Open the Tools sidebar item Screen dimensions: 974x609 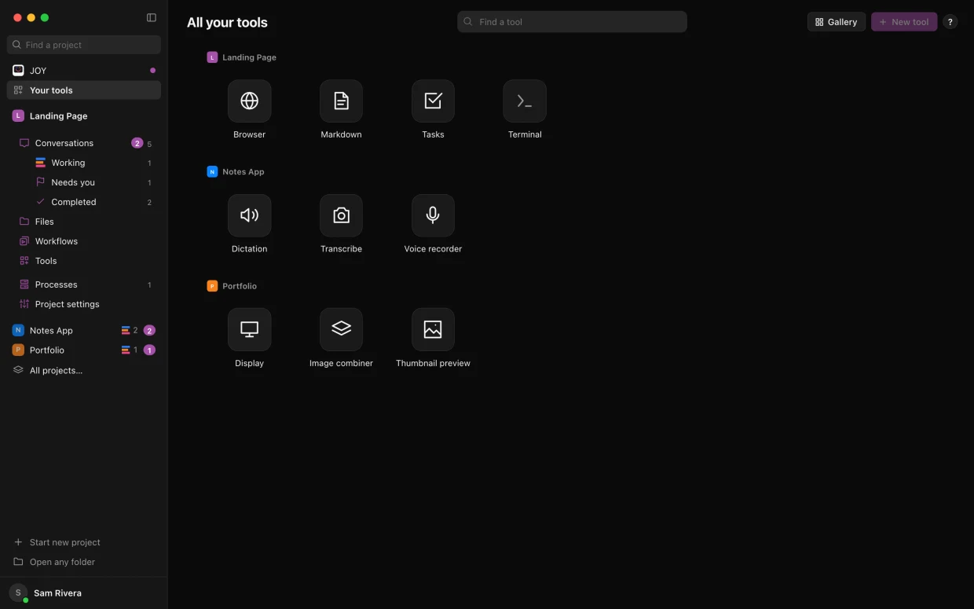tap(84, 261)
